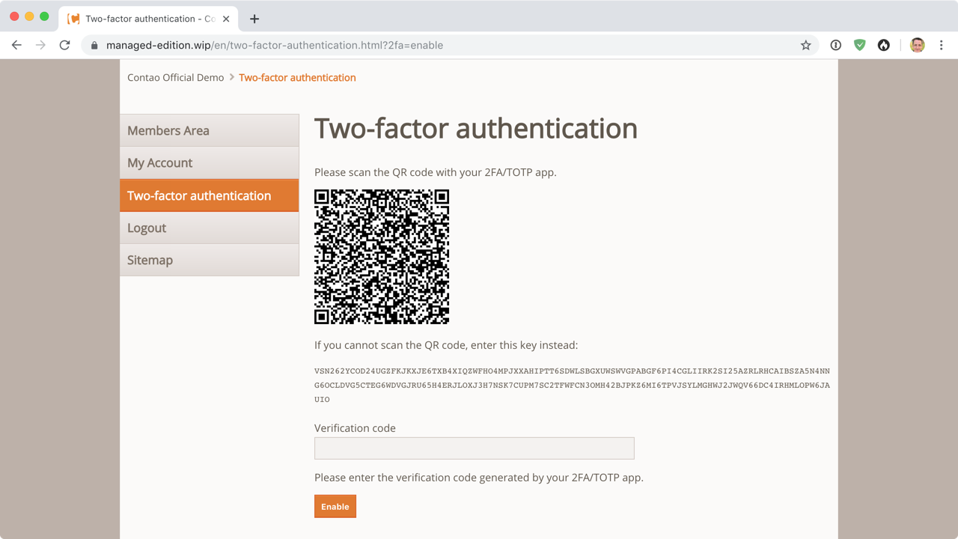Go to My Account menu item
Screen dimensions: 958x539
210,162
